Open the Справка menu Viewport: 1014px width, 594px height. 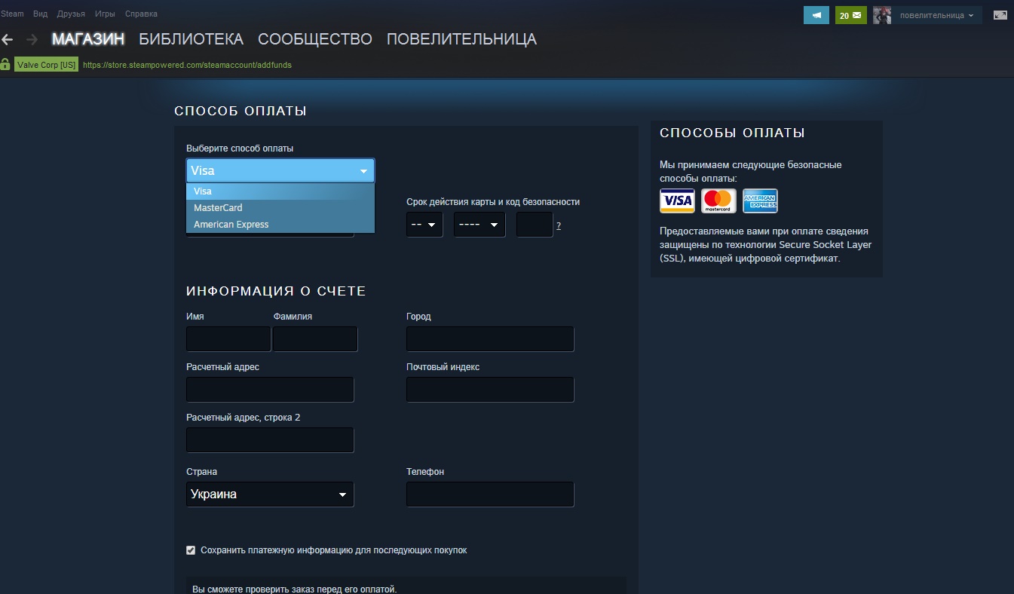[141, 14]
